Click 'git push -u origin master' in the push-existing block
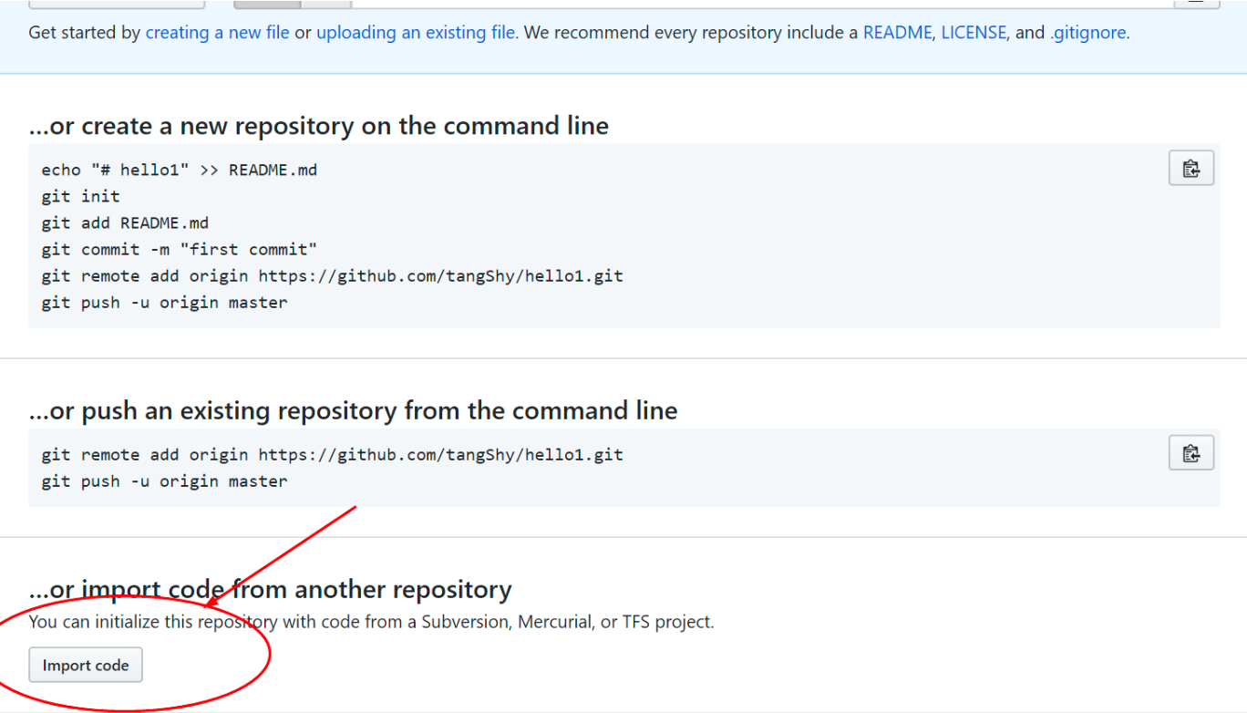The width and height of the screenshot is (1247, 713). 164,480
